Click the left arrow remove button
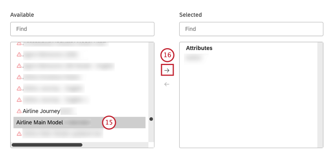 tap(167, 84)
